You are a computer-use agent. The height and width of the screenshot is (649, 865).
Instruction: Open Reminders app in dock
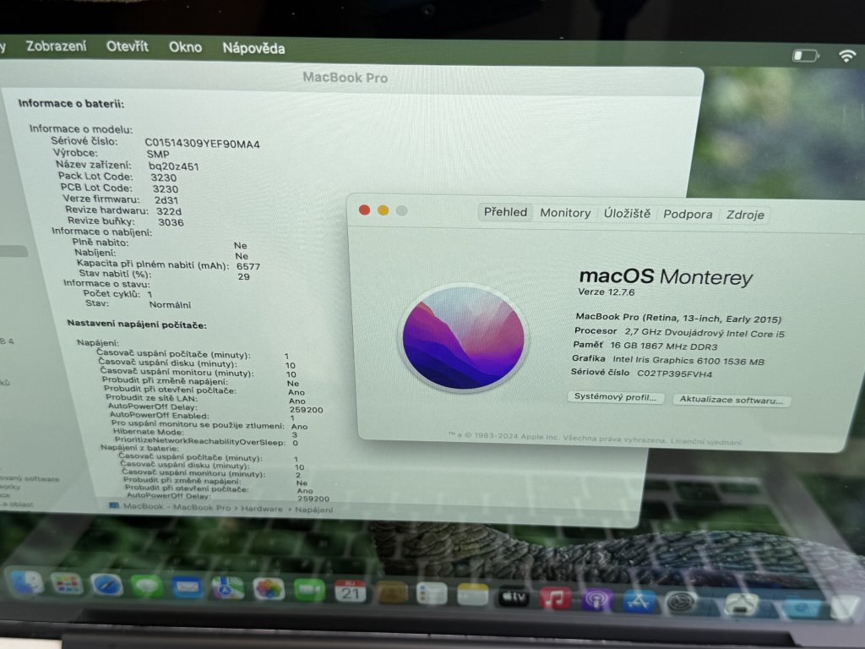click(x=432, y=594)
